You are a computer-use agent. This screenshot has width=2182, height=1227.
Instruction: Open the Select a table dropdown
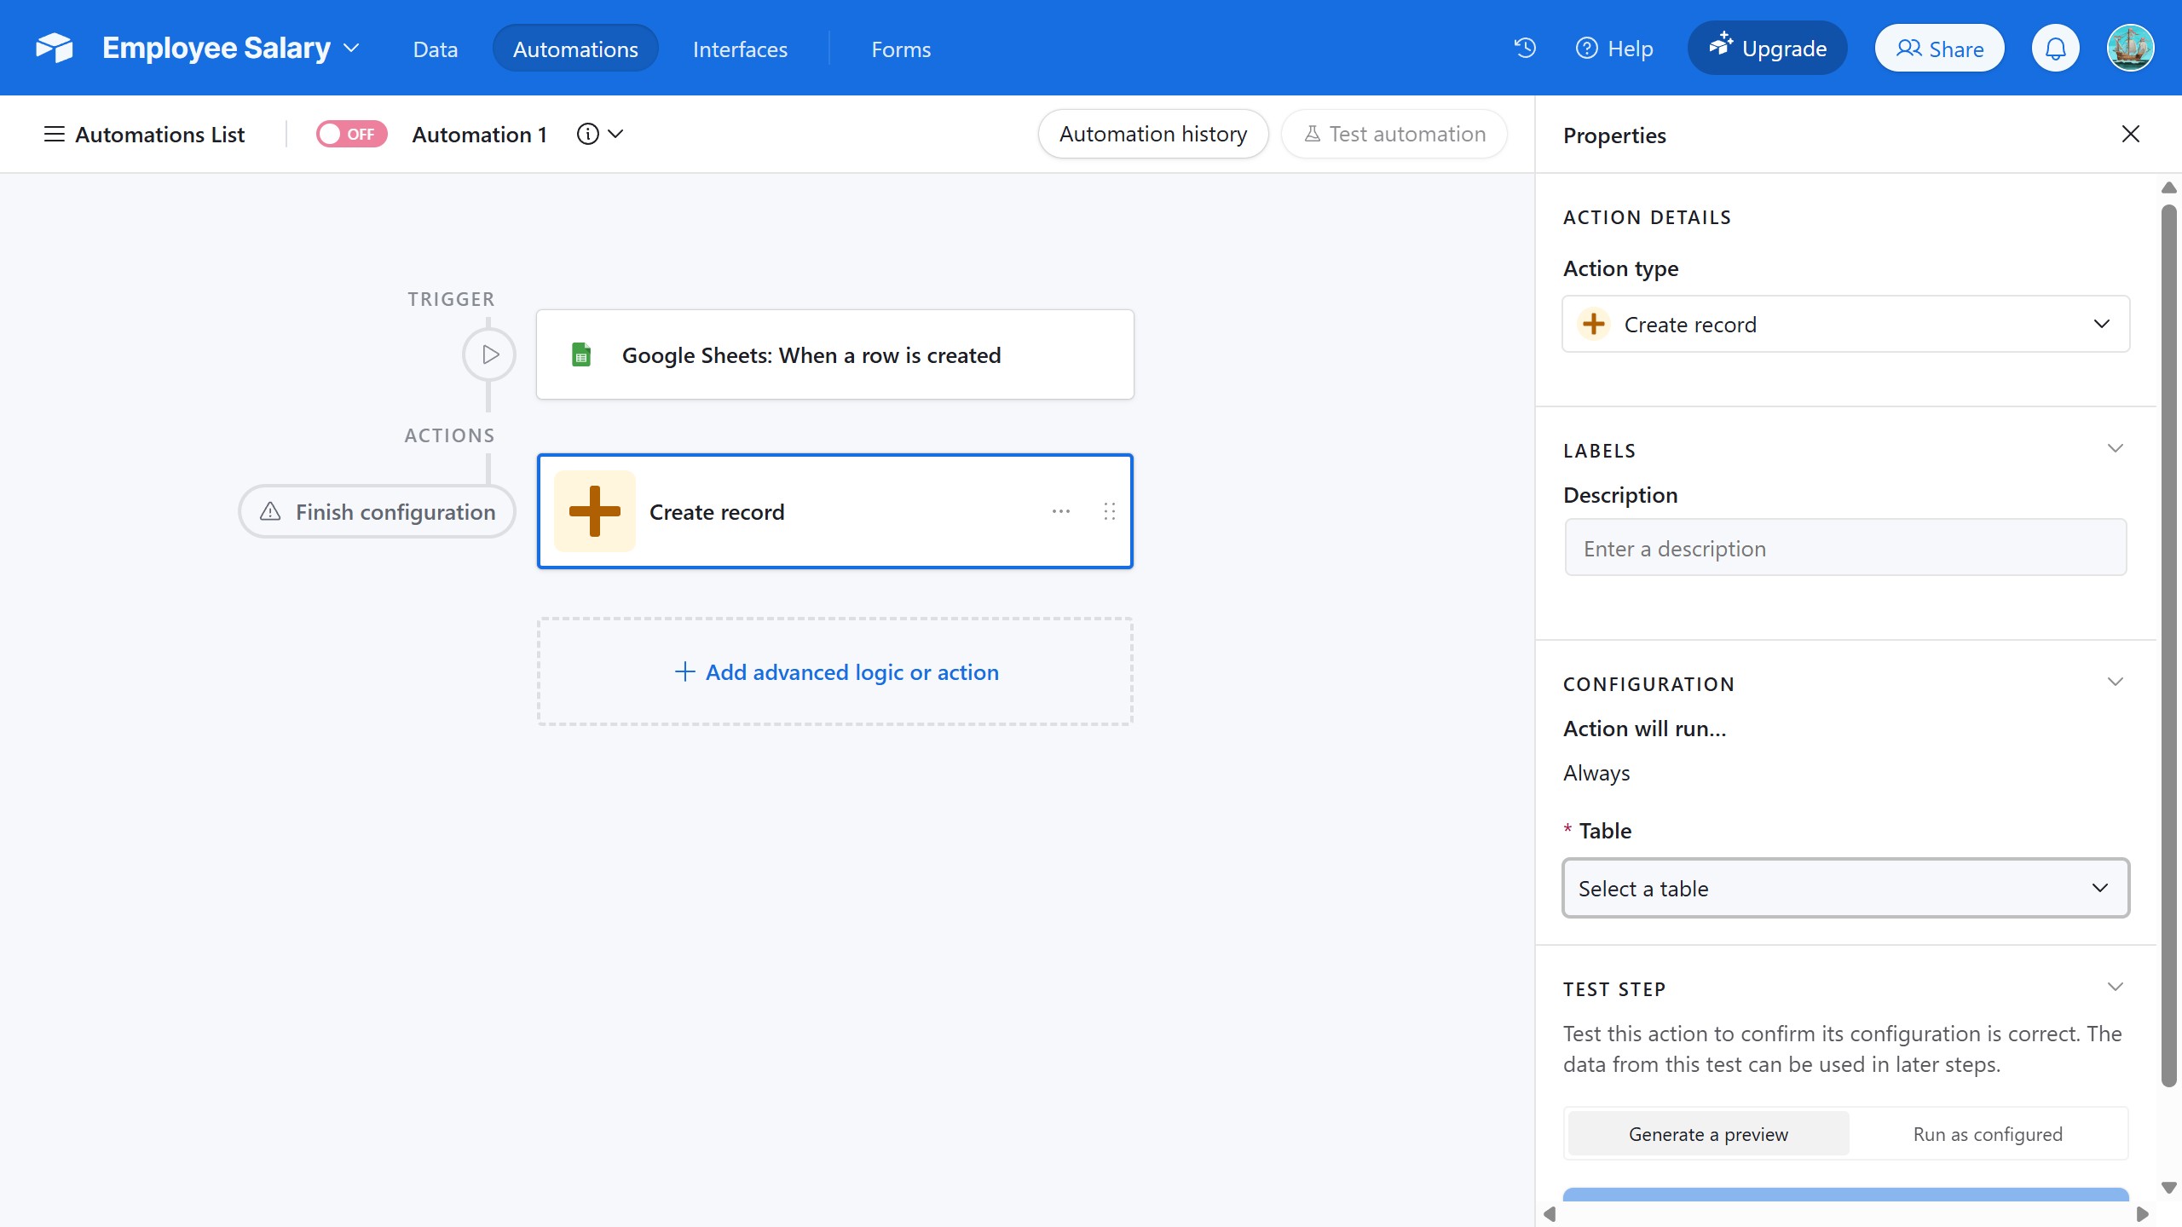tap(1846, 888)
